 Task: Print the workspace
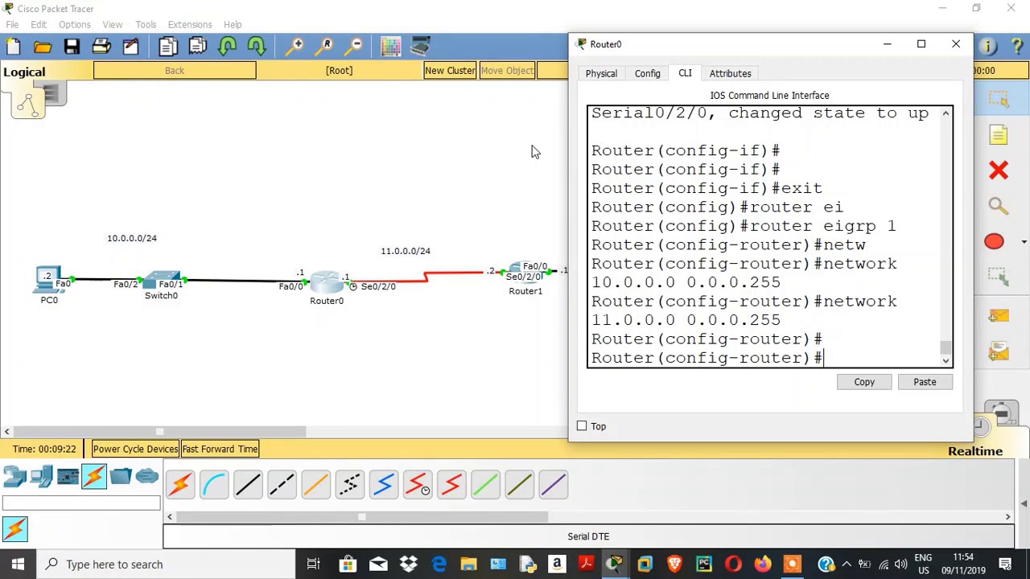pyautogui.click(x=101, y=47)
